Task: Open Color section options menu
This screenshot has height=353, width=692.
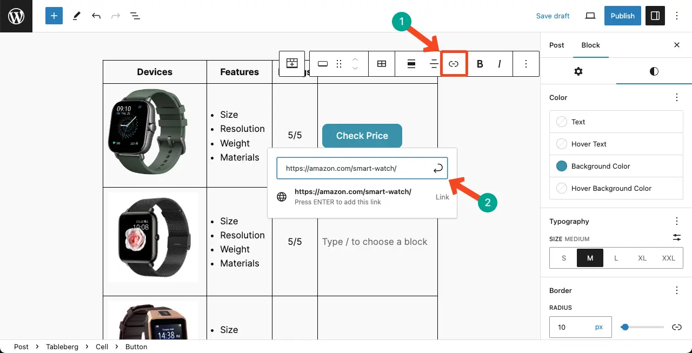Action: click(677, 97)
